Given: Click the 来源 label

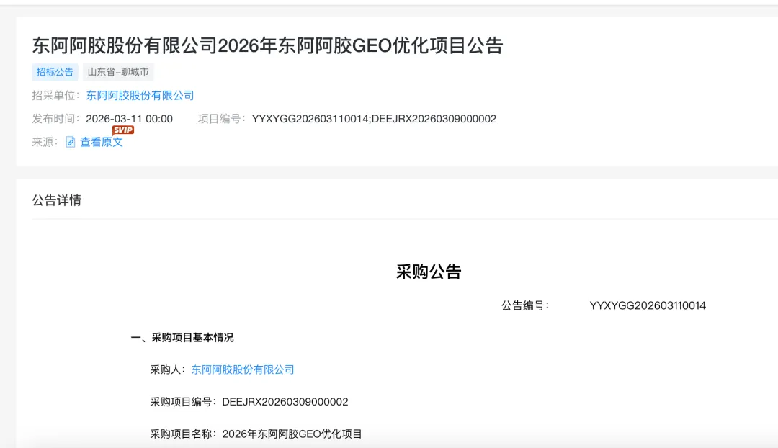Looking at the screenshot, I should (x=45, y=143).
